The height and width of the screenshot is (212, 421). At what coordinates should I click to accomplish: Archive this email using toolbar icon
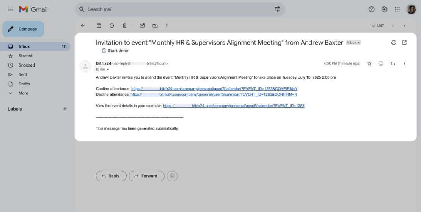99,26
